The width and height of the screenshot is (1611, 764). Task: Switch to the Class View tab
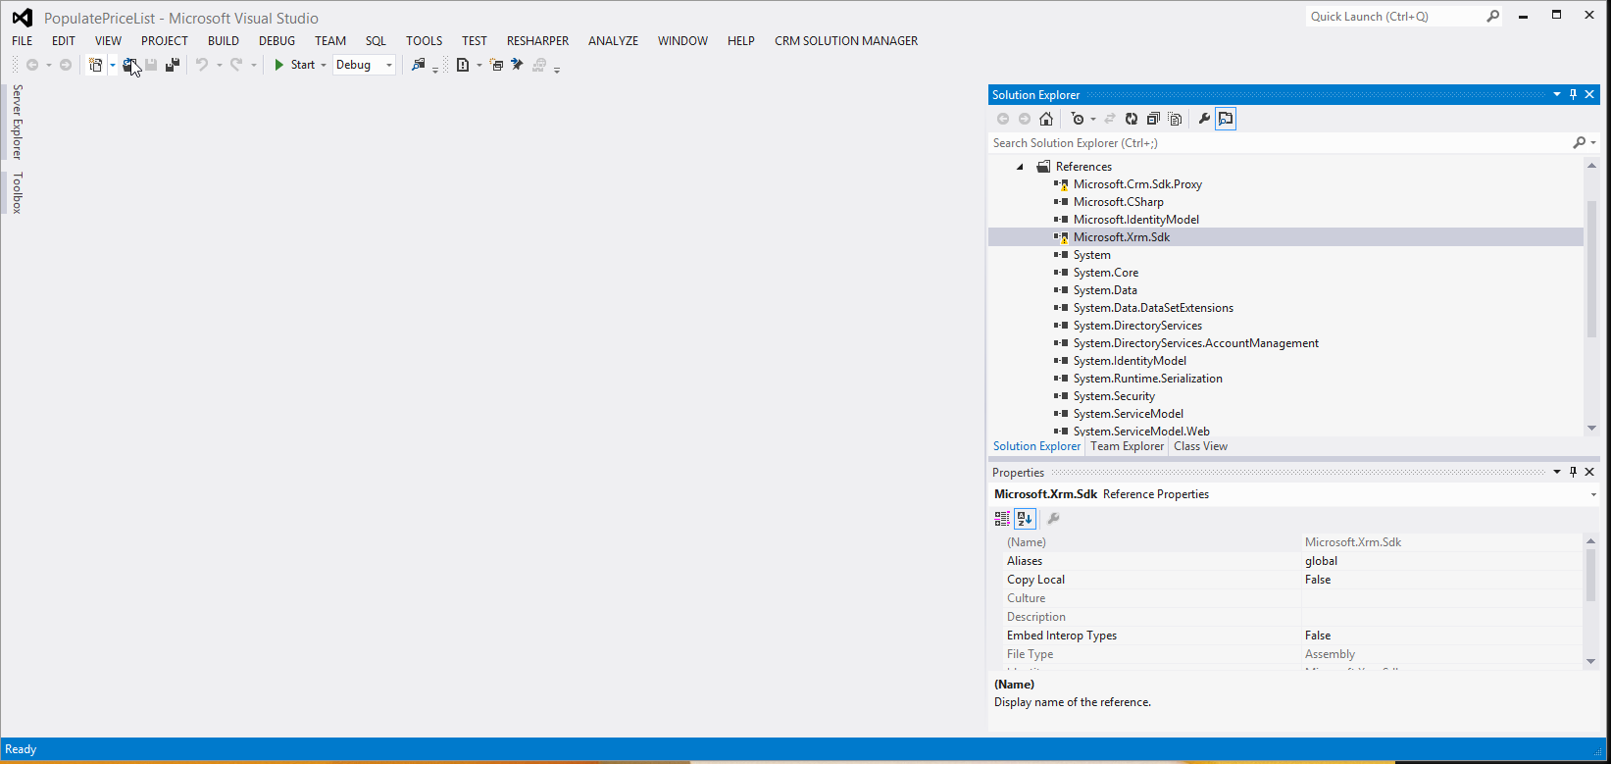[x=1200, y=446]
